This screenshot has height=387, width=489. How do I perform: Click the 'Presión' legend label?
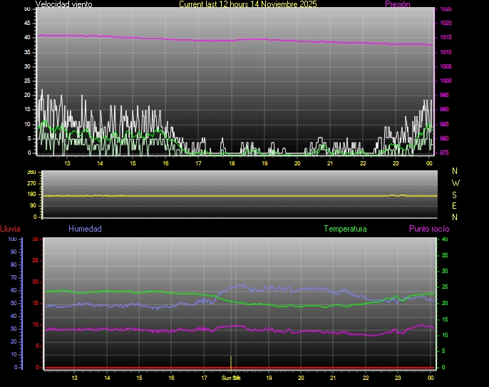point(397,4)
